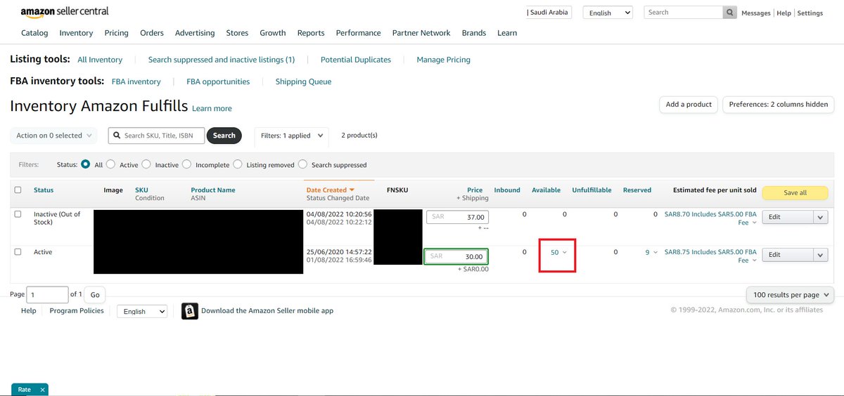844x396 pixels.
Task: Open the Brands menu
Action: point(474,33)
